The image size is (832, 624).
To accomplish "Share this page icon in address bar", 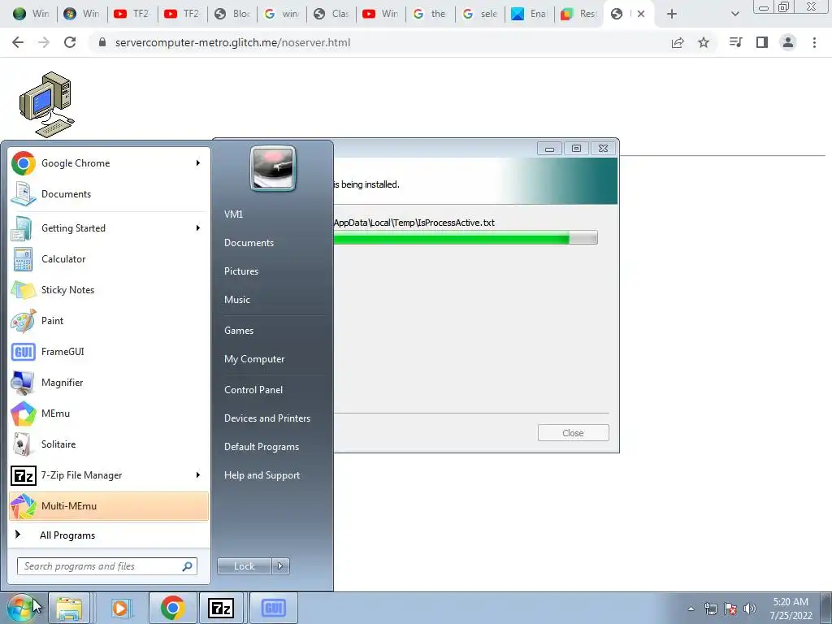I will coord(678,42).
